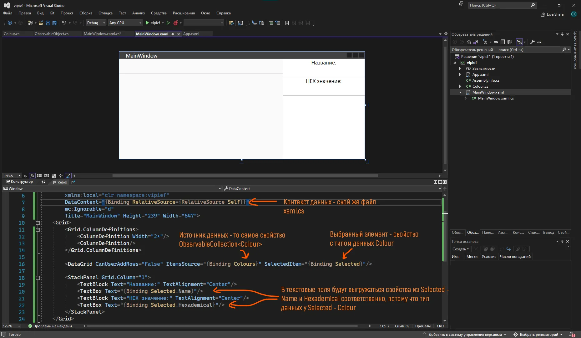Toggle platform-only controls button in designer toolbar

[x=68, y=176]
